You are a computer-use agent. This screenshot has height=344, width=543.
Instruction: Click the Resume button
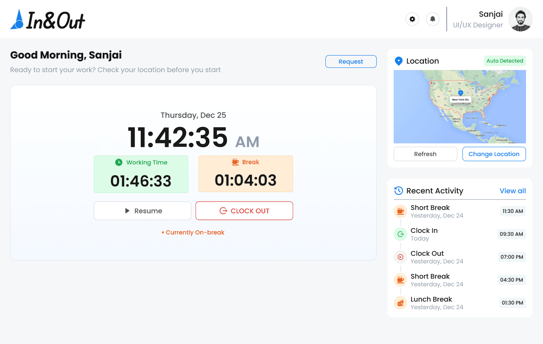pos(143,211)
